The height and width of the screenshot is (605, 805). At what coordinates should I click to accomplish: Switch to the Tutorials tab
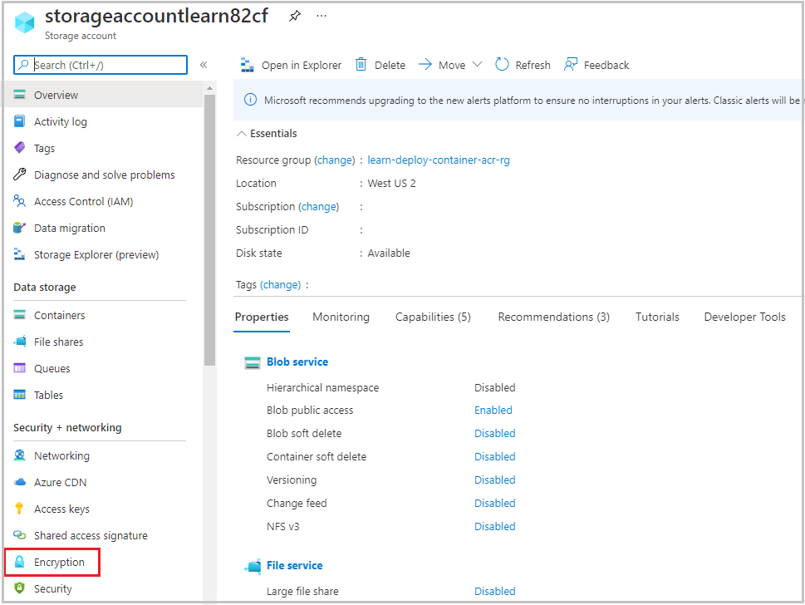click(x=657, y=317)
